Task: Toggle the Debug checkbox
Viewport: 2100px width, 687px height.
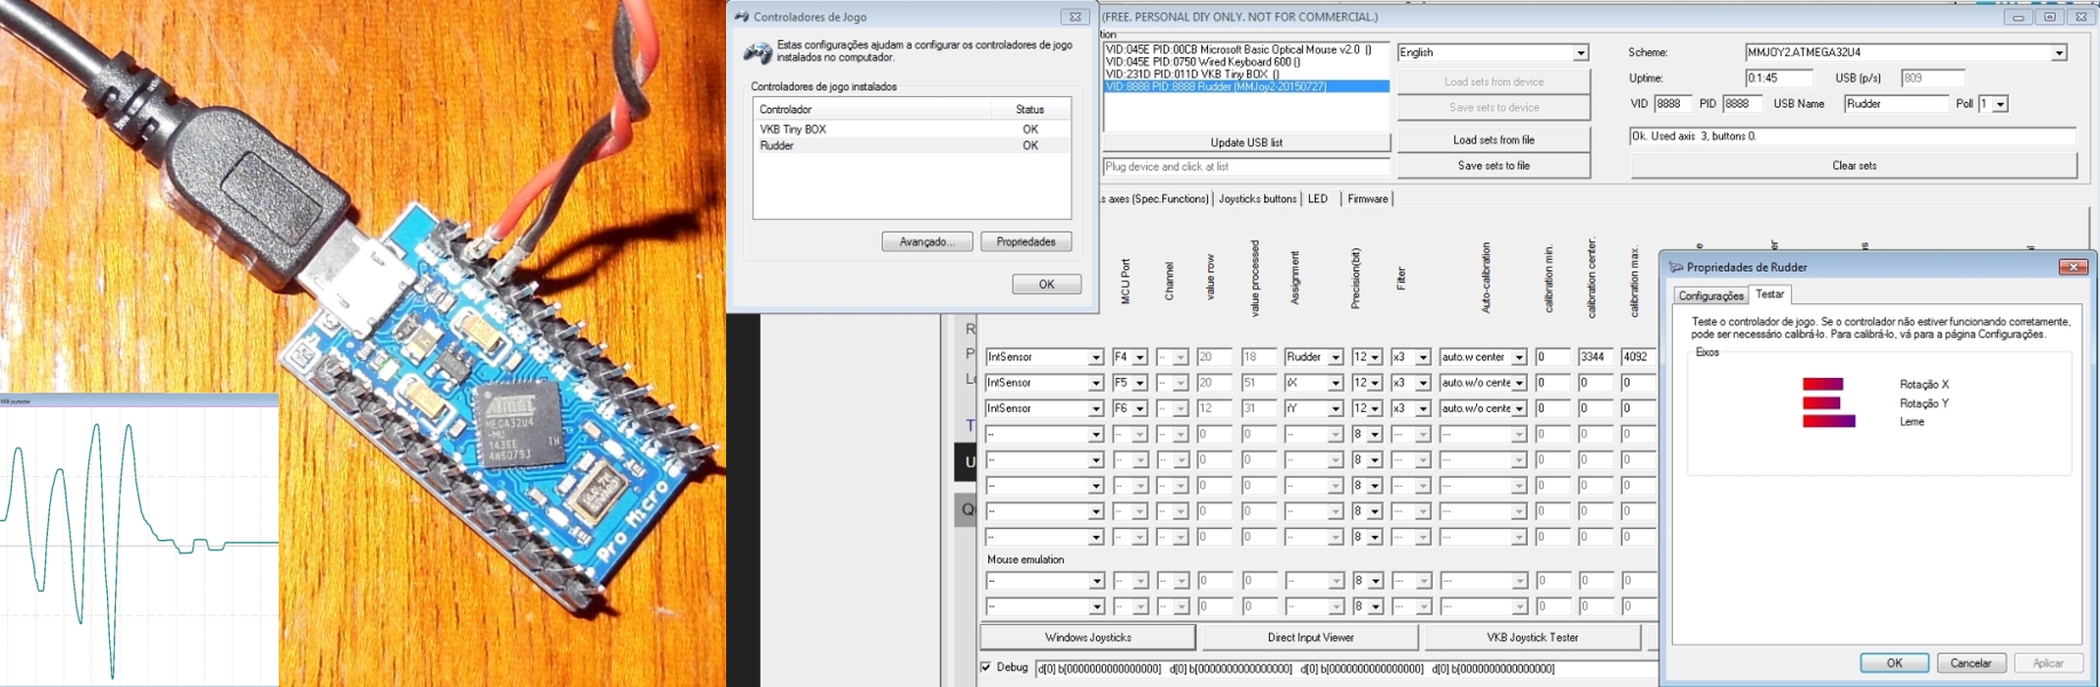Action: pos(986,667)
